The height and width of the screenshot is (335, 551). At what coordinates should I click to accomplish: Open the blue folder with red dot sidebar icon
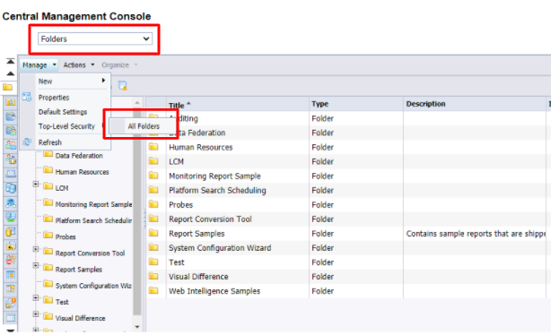pyautogui.click(x=11, y=116)
